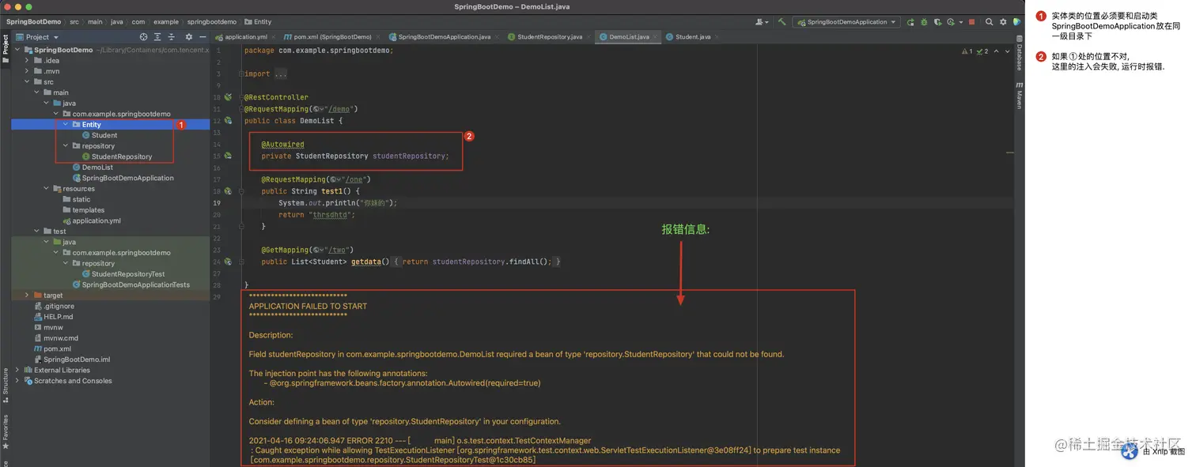Click the SpringBootDemo root breadcrumb
This screenshot has height=467, width=1196.
point(32,22)
